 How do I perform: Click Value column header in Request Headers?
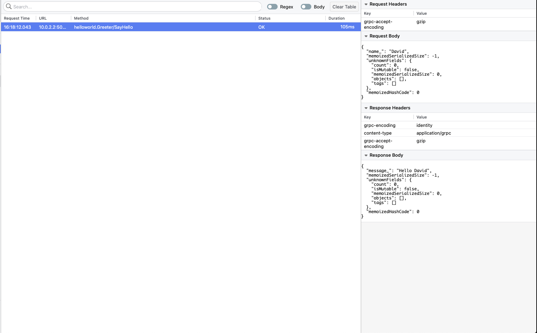pyautogui.click(x=422, y=13)
